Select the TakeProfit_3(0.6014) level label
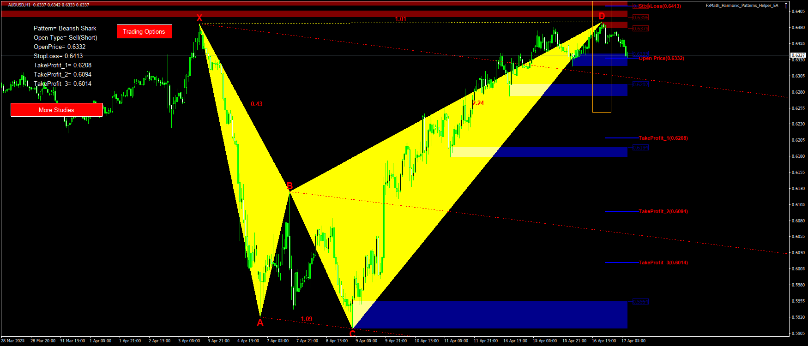Viewport: 808px width, 346px height. pyautogui.click(x=663, y=262)
